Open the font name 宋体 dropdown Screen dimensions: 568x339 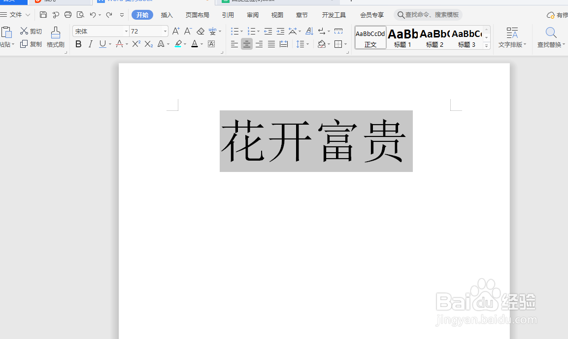[126, 32]
